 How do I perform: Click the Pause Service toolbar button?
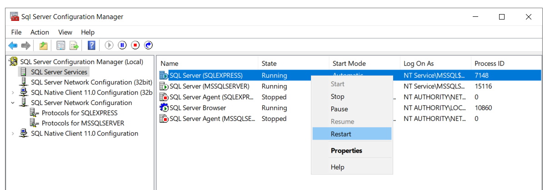tap(122, 45)
